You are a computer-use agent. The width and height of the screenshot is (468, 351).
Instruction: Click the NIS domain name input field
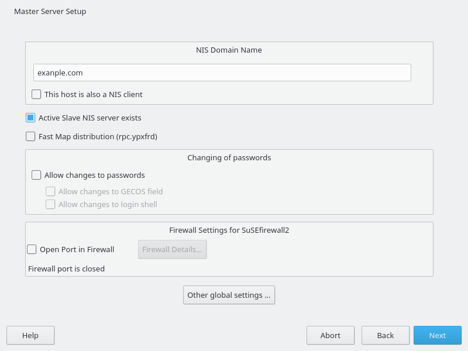(222, 73)
